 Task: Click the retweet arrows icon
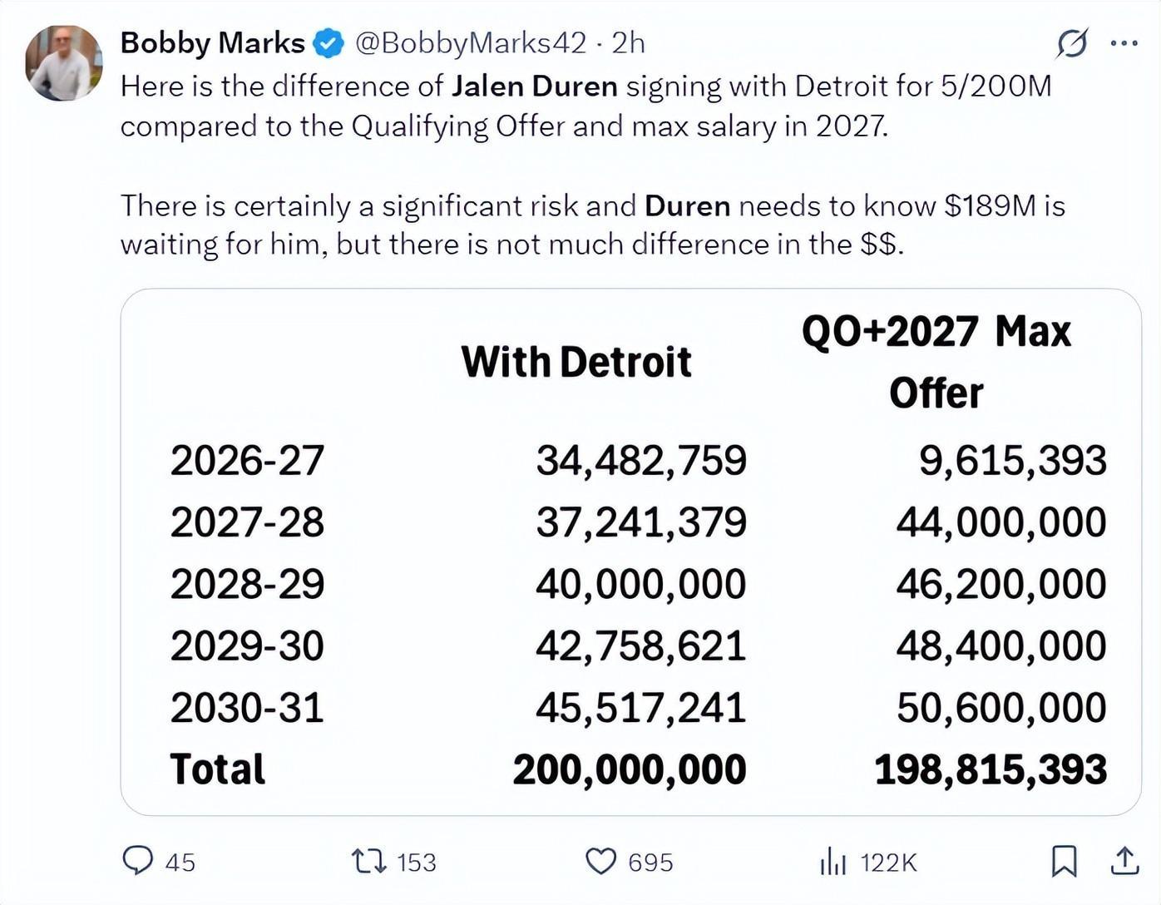(x=369, y=861)
